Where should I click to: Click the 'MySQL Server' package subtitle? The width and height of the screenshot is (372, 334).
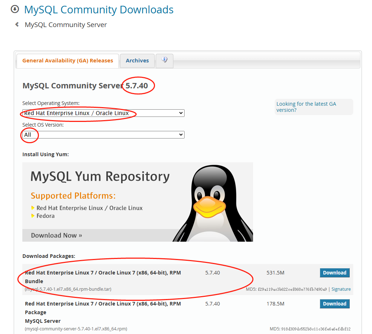tap(43, 321)
